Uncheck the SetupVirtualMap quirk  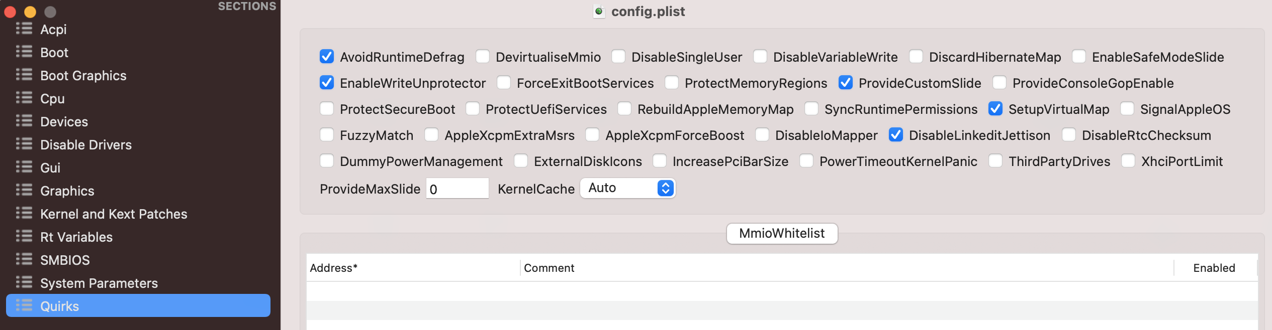[x=996, y=109]
